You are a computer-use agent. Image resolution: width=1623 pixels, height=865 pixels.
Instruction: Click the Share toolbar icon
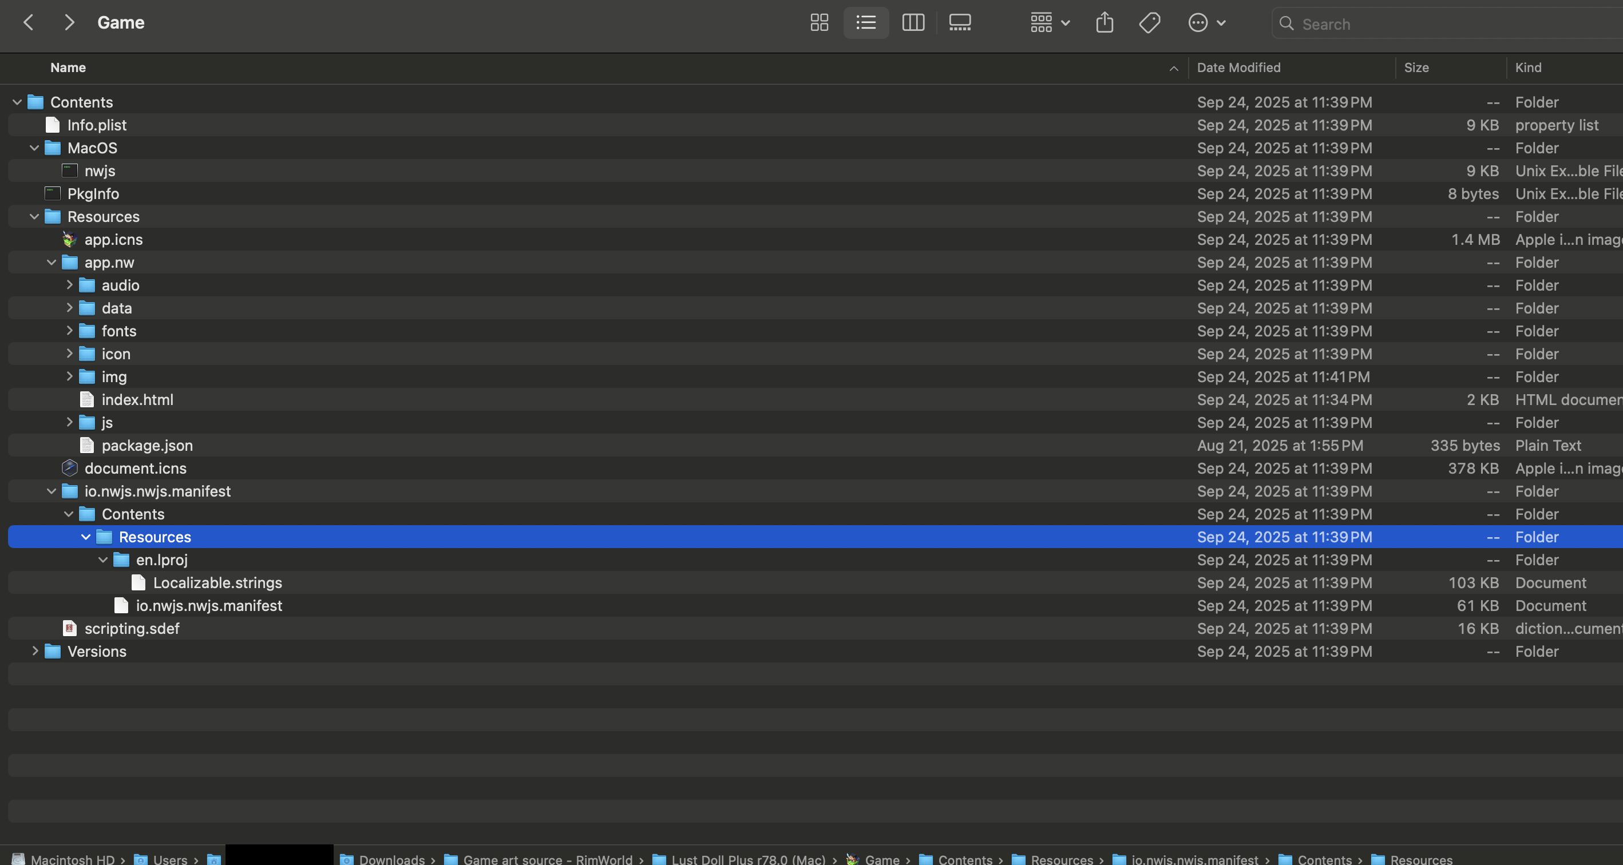1104,23
